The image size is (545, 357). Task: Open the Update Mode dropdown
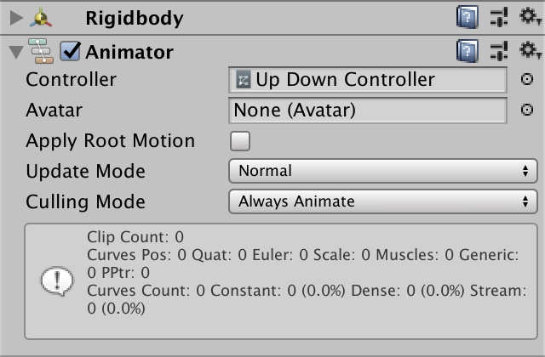click(383, 171)
